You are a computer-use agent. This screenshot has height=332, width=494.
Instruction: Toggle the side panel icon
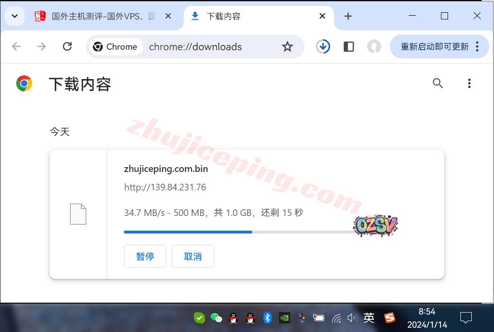pos(349,46)
